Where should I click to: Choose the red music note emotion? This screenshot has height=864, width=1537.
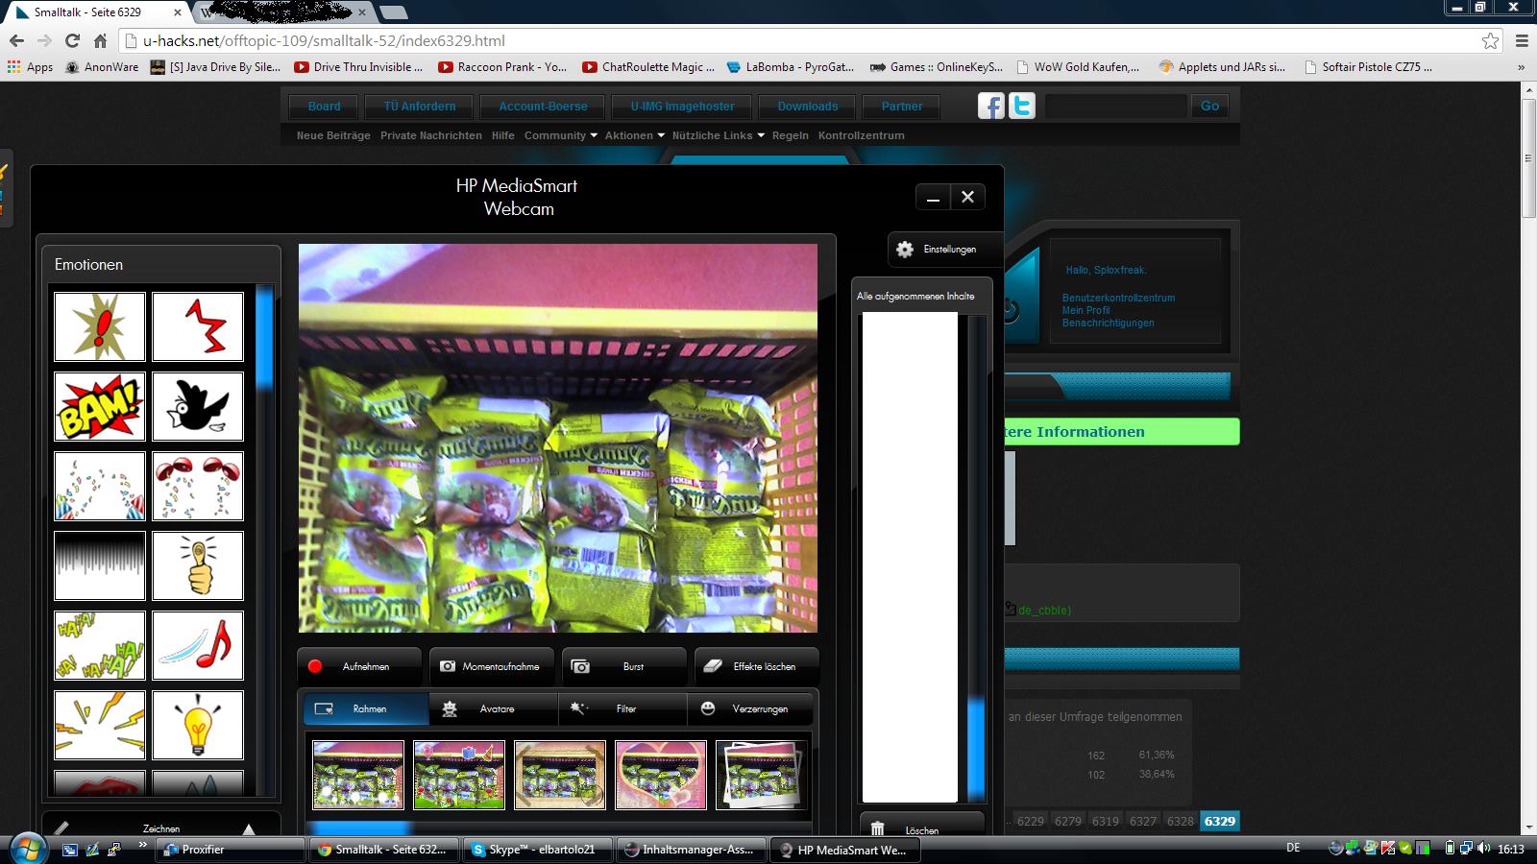point(197,646)
